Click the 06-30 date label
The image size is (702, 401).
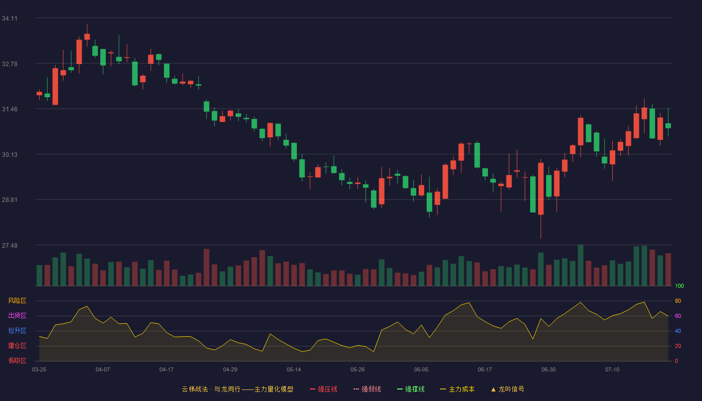coord(549,369)
